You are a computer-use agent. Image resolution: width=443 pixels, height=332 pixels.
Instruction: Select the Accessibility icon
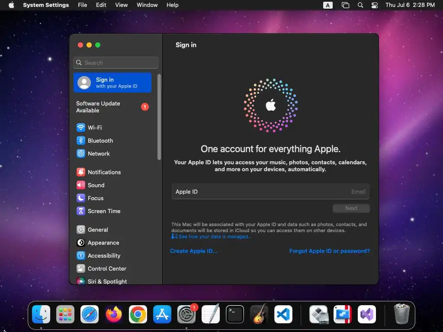coord(81,256)
